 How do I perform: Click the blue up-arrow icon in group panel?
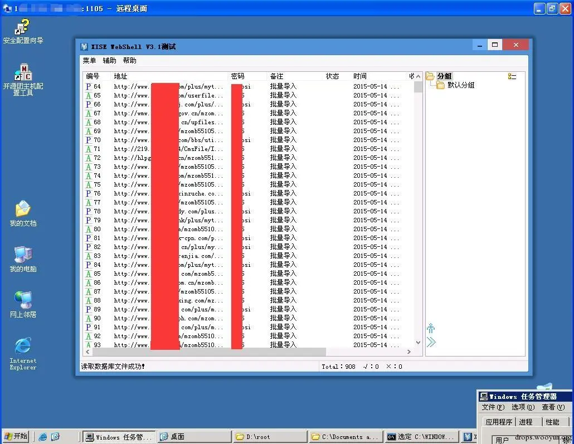pos(431,328)
